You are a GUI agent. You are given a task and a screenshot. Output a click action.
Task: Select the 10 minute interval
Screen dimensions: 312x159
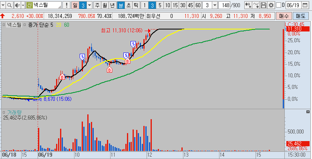pos(167,5)
